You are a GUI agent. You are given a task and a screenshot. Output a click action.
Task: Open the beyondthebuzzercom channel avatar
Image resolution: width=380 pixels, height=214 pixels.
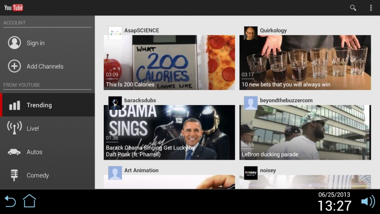pos(251,103)
